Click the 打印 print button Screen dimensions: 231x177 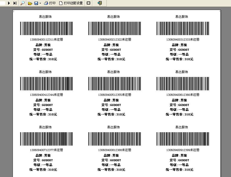[50, 3]
